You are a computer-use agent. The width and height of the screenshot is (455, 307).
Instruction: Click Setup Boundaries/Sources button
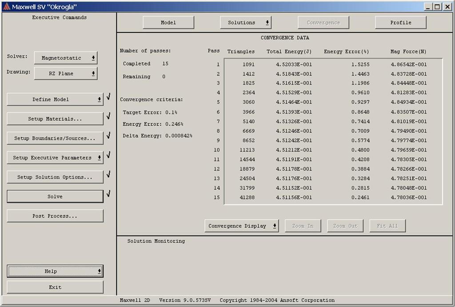click(x=55, y=138)
